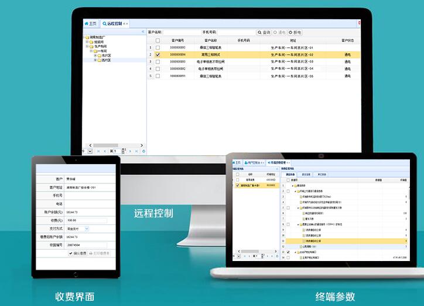Uncheck the highlighted row 2 checkbox on the monitor
Viewport: 424px width, 306px height.
(158, 55)
